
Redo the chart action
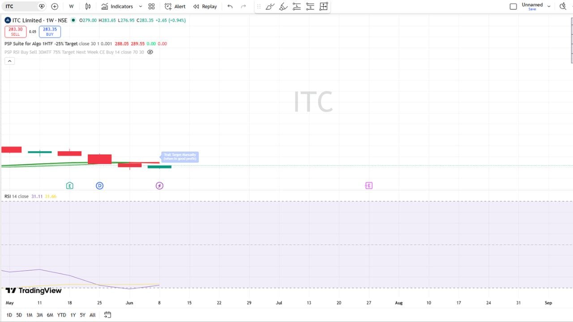point(244,6)
